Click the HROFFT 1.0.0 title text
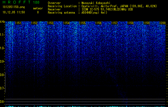The image size is (168, 107). (21, 2)
